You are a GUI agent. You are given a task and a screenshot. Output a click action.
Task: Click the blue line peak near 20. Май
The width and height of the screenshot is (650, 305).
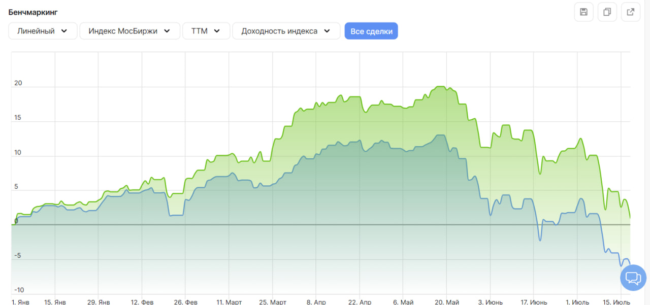pyautogui.click(x=440, y=135)
